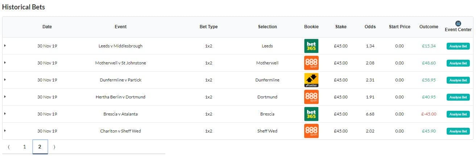Click the Betfair logo in Dunfermline row
This screenshot has width=476, height=156.
(x=311, y=80)
